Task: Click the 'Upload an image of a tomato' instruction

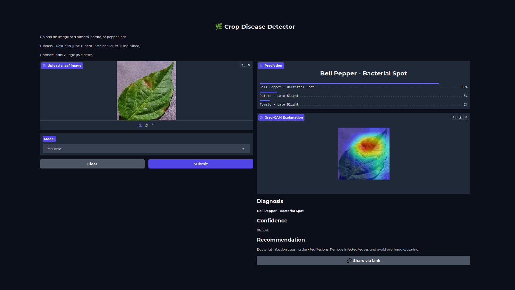Action: (83, 37)
